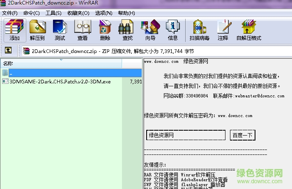Click the 解压到 (Extract To) icon

click(37, 30)
